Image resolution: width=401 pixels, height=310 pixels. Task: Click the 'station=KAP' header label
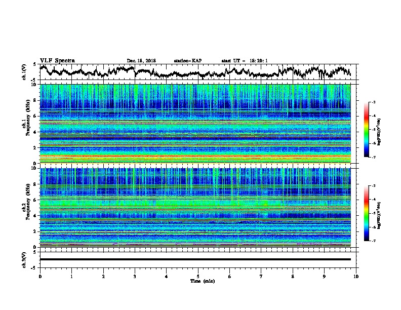pyautogui.click(x=188, y=61)
